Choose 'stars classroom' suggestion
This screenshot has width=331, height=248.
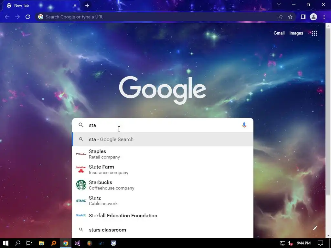click(163, 230)
